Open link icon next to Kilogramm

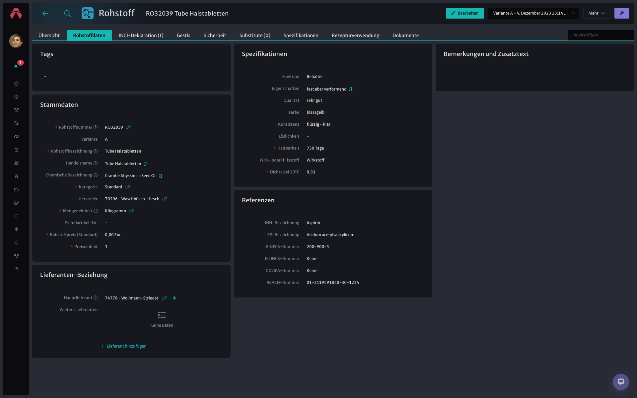pyautogui.click(x=131, y=211)
